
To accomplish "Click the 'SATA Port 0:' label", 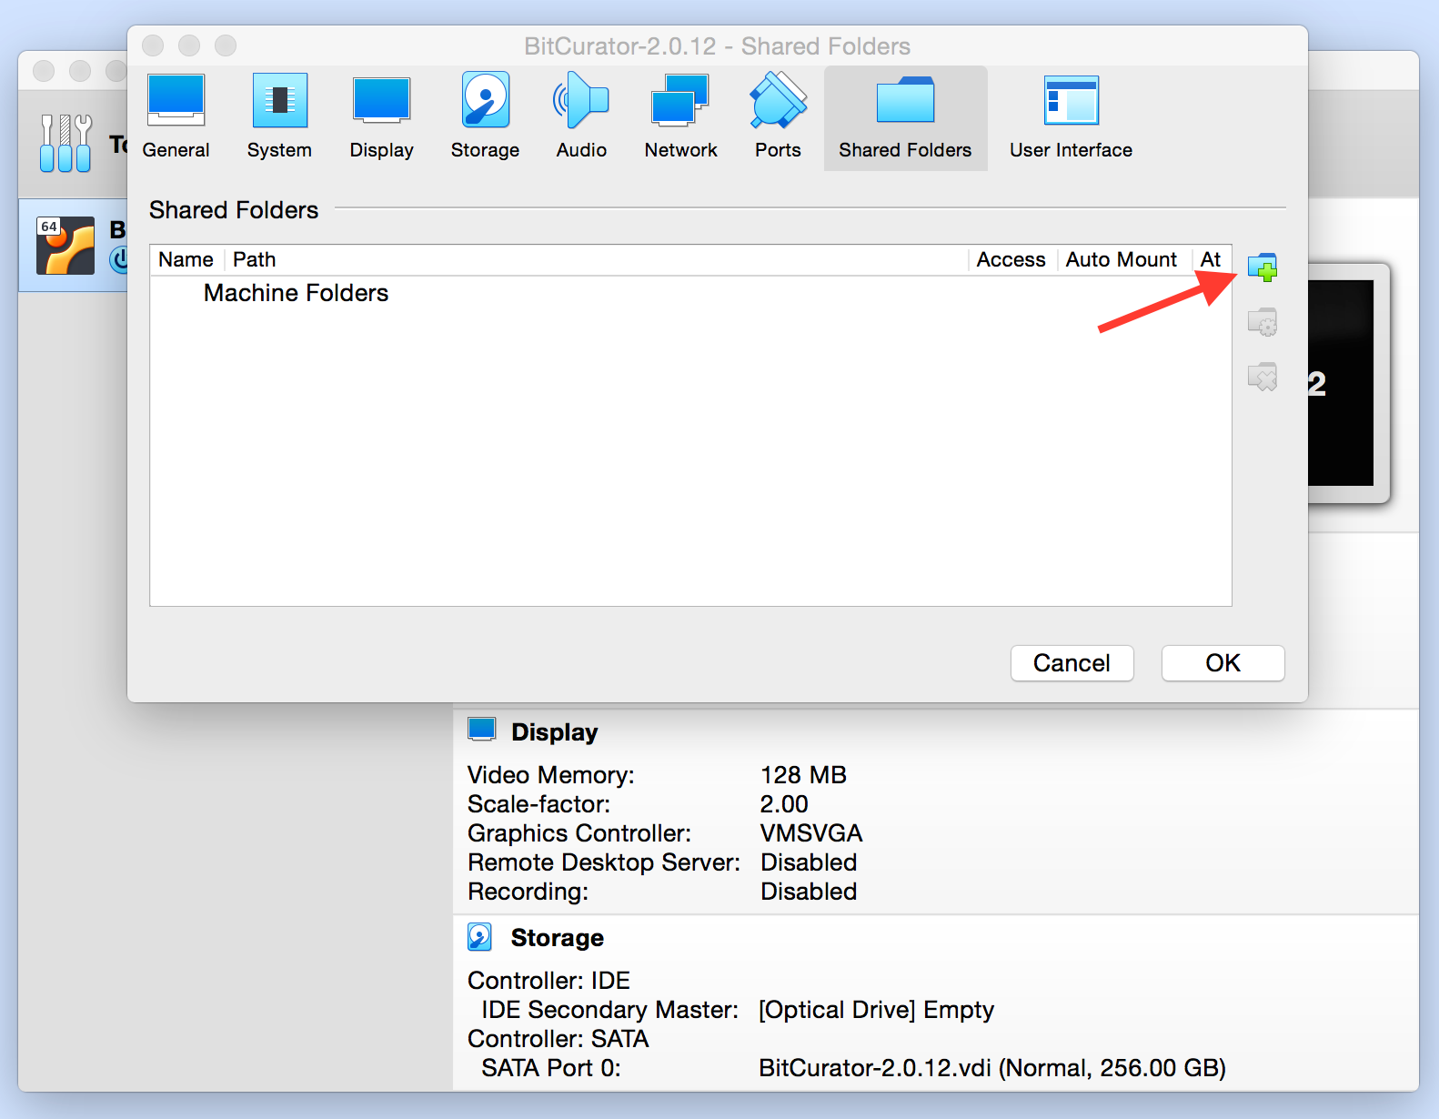I will 551,1068.
